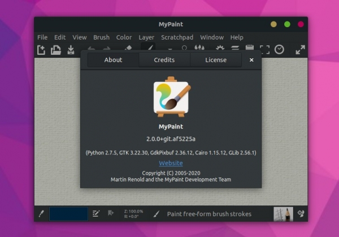Open the Scratchpad menu

[177, 37]
